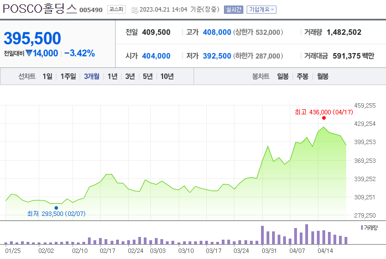
Task: Click the 최저 293,500 (02/07) label
Action: (56, 214)
